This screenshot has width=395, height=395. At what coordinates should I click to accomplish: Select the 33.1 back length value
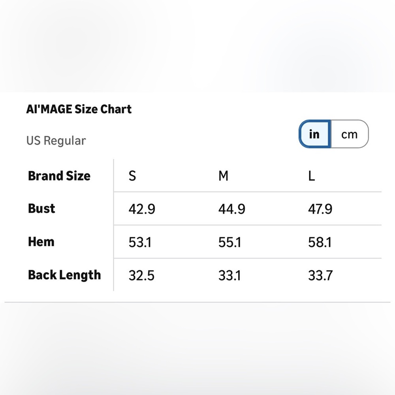230,275
